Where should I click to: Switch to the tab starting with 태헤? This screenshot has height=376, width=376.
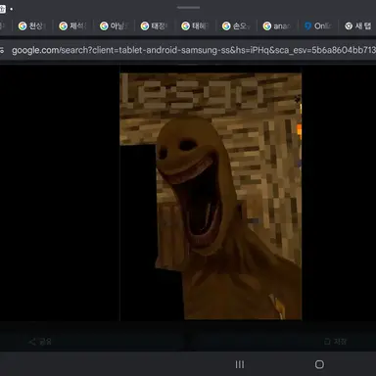(196, 26)
